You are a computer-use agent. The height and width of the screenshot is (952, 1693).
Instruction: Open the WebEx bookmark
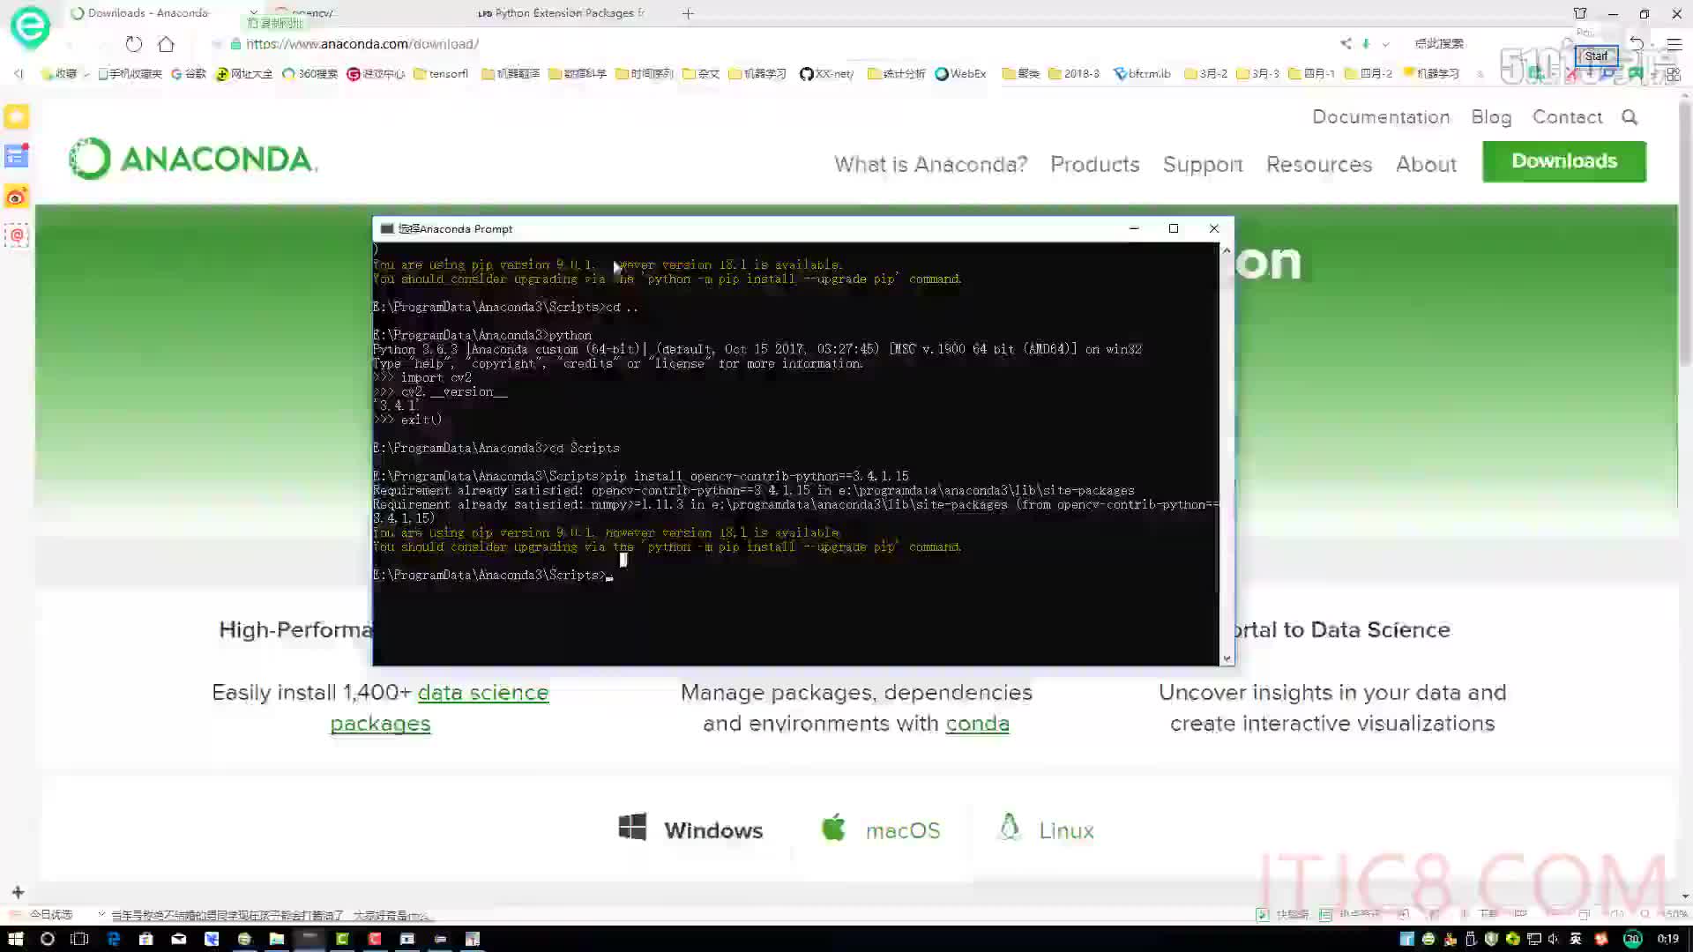[960, 74]
